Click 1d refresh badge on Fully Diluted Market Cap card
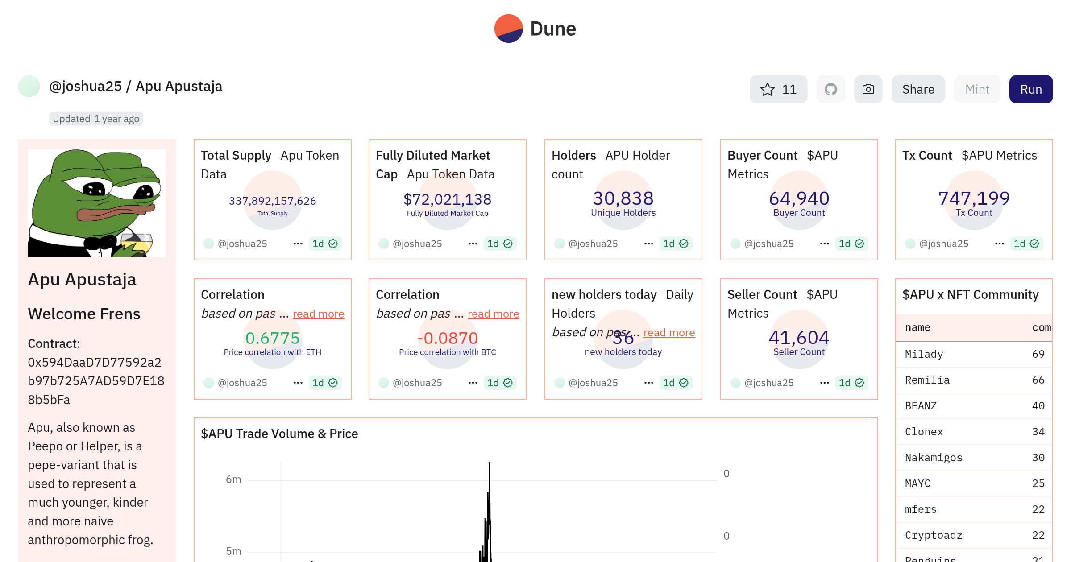The width and height of the screenshot is (1071, 562). pyautogui.click(x=500, y=244)
